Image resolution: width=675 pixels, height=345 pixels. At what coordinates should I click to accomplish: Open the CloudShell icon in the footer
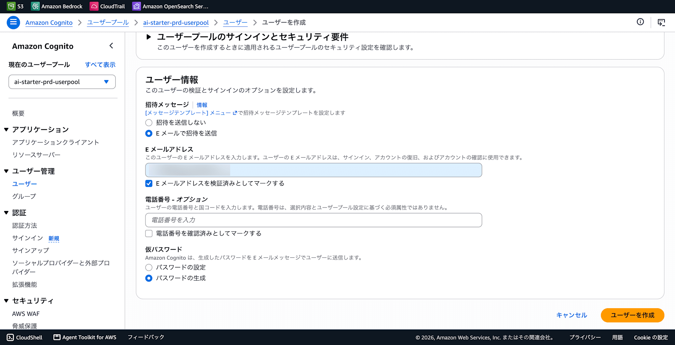coord(10,337)
